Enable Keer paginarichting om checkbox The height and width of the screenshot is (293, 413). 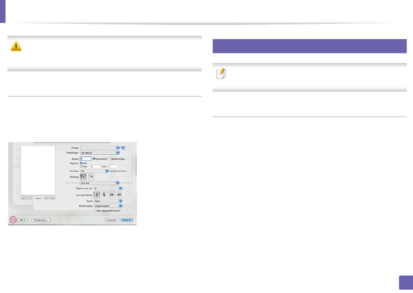click(95, 211)
